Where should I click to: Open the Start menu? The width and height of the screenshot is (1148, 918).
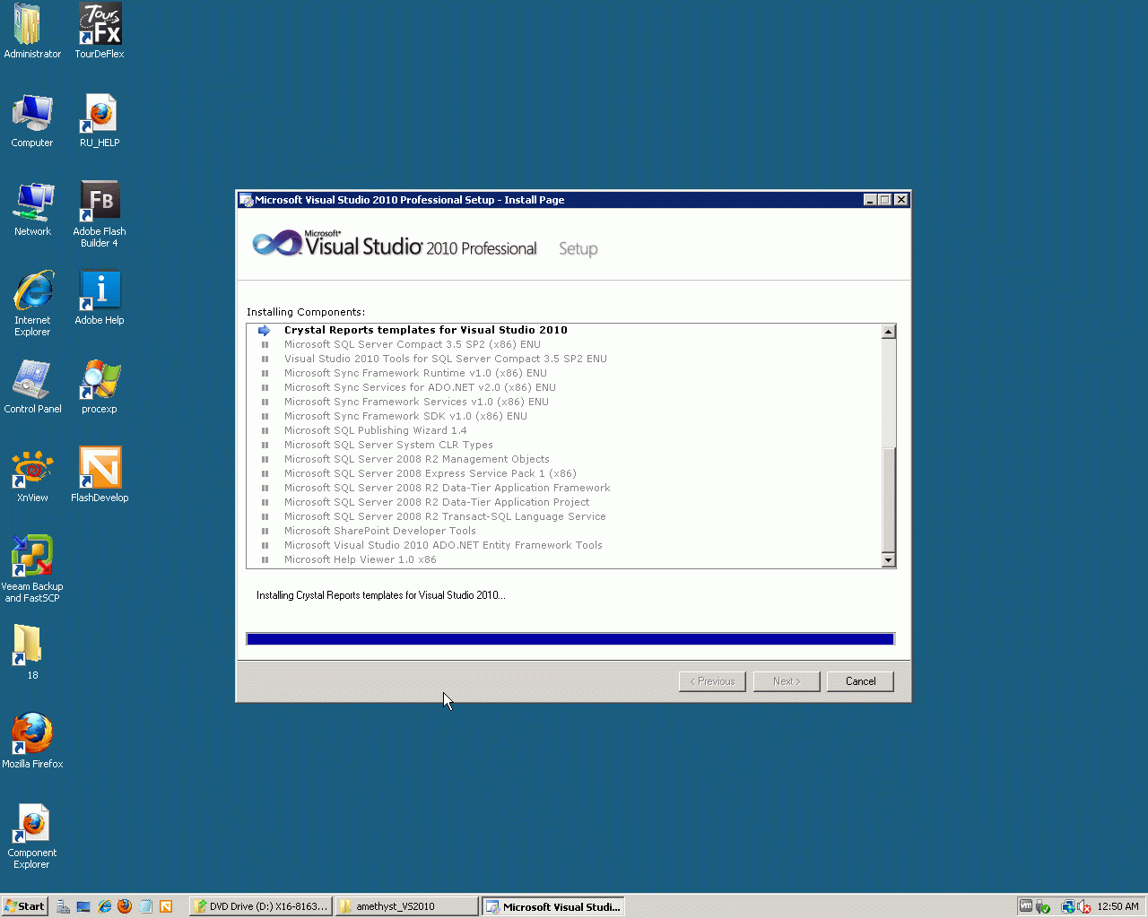[x=24, y=906]
